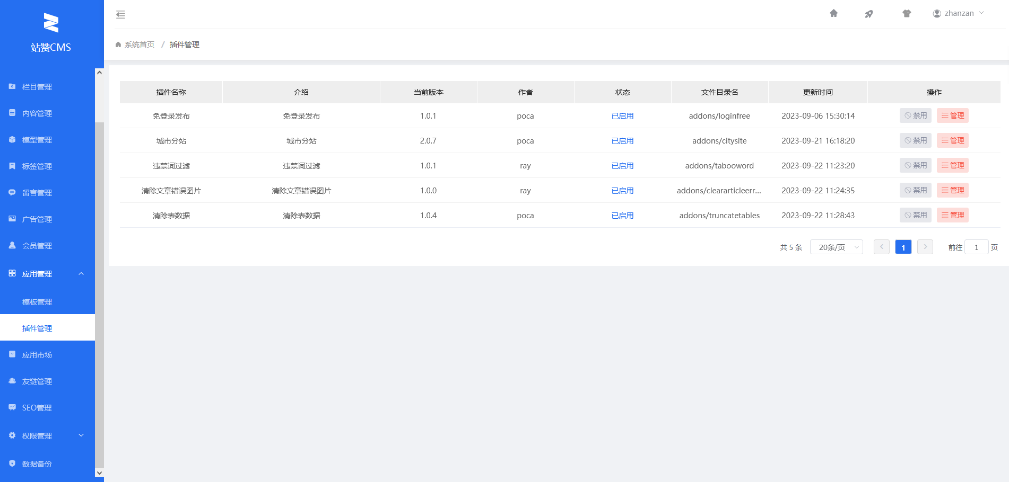1009x482 pixels.
Task: Go to previous page arrow in pagination
Action: coord(882,247)
